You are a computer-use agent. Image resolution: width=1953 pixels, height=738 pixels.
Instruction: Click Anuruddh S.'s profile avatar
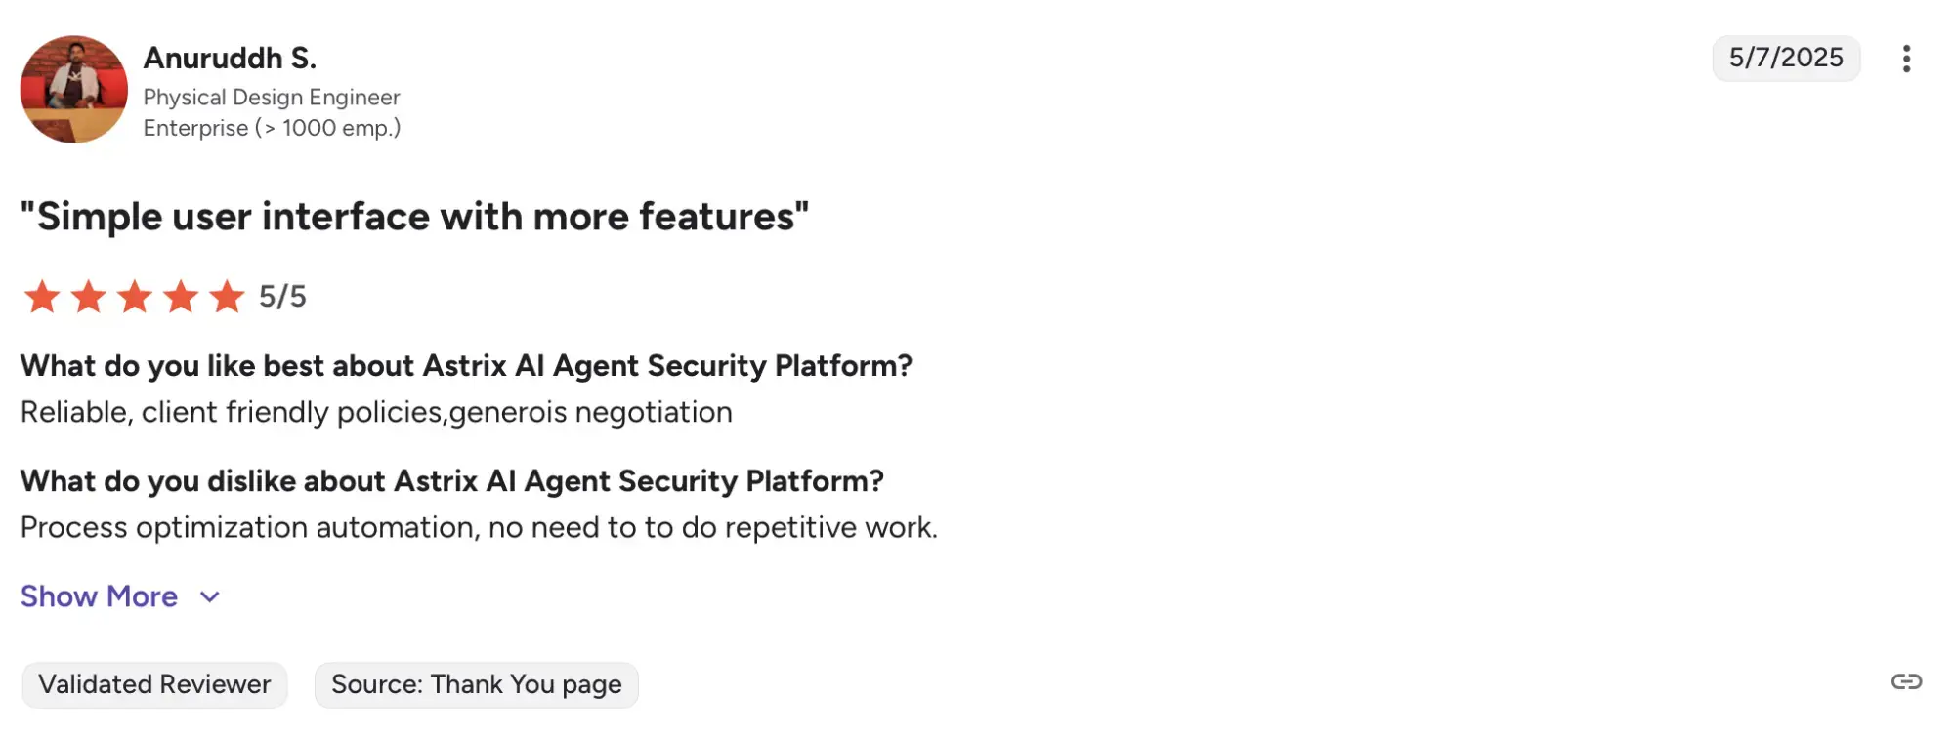coord(74,90)
